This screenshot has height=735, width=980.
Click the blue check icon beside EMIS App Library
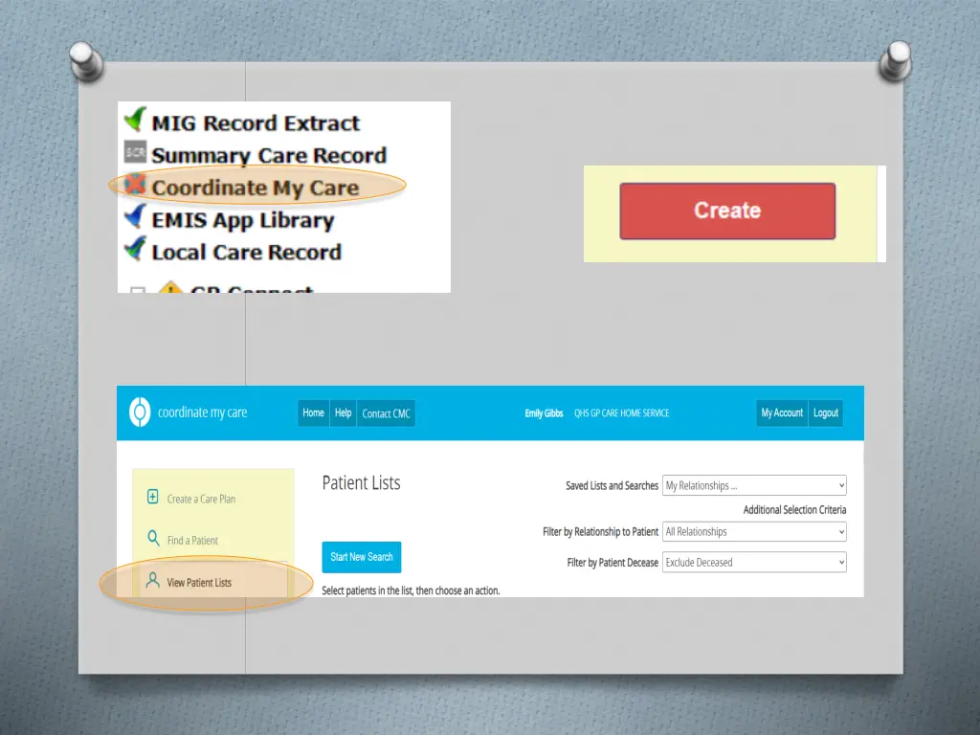(135, 216)
